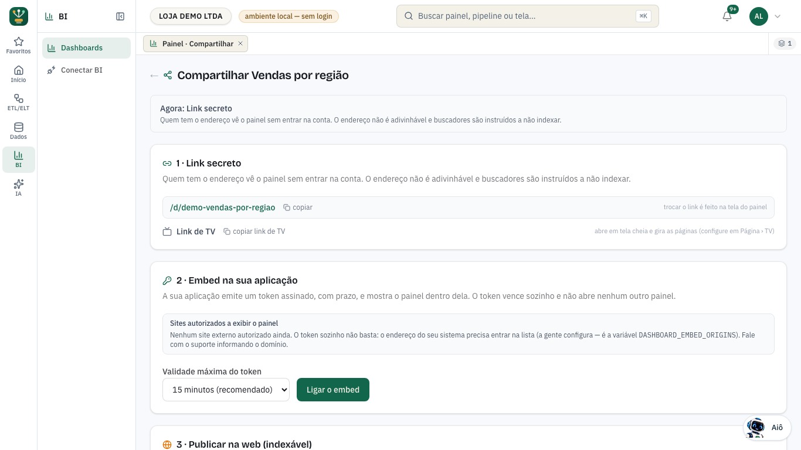Click the app logo icon
This screenshot has width=801, height=450.
pos(19,16)
